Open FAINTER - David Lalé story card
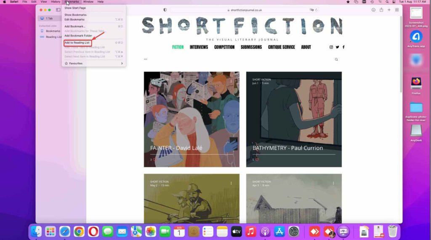 (192, 119)
